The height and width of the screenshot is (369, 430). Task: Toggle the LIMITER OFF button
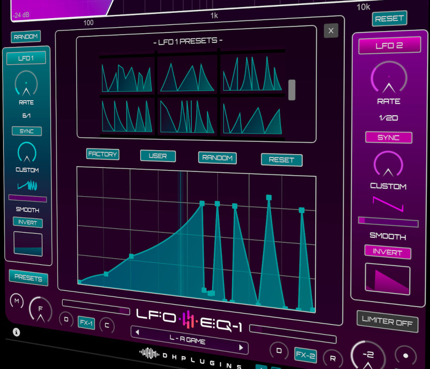pyautogui.click(x=387, y=321)
